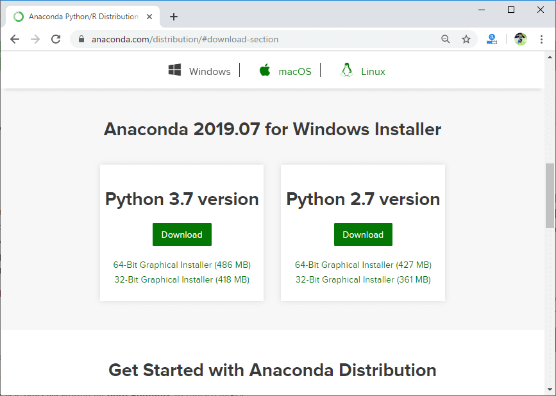Download the Python 3.7 version
The width and height of the screenshot is (556, 396).
pyautogui.click(x=181, y=235)
